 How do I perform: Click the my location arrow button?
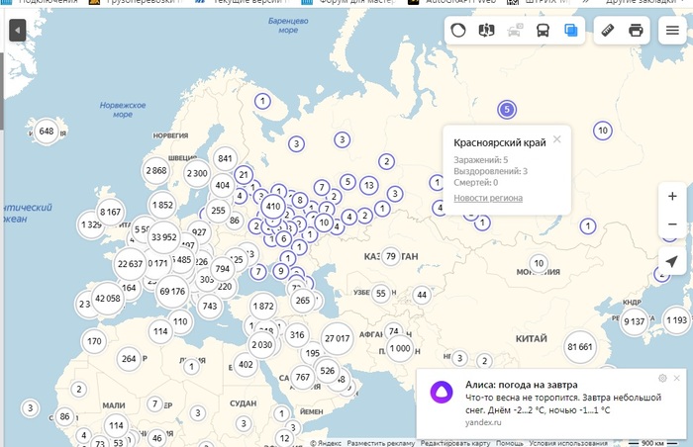672,261
